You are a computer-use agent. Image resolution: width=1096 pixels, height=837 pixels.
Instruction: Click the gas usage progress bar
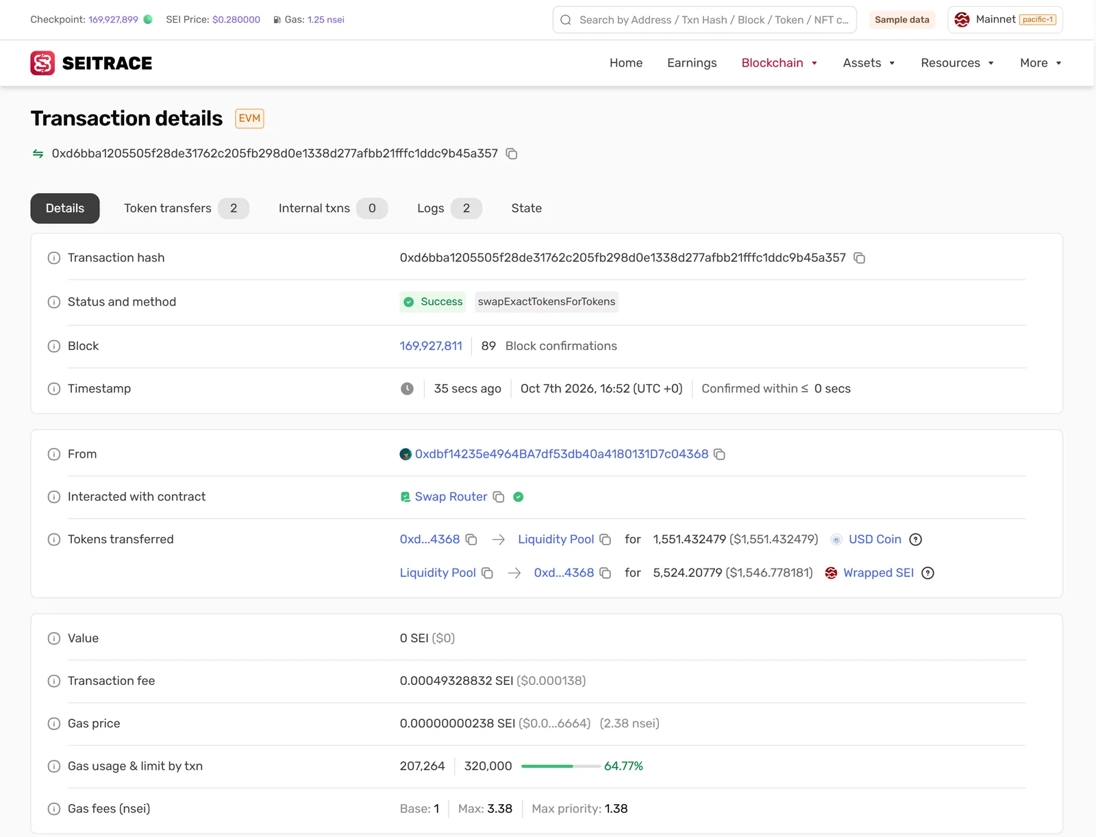pyautogui.click(x=560, y=766)
